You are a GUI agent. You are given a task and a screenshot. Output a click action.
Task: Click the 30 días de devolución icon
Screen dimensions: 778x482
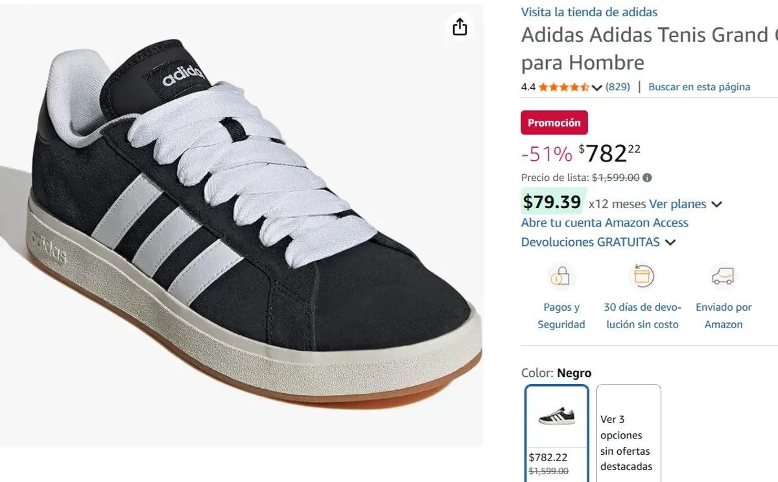click(642, 276)
